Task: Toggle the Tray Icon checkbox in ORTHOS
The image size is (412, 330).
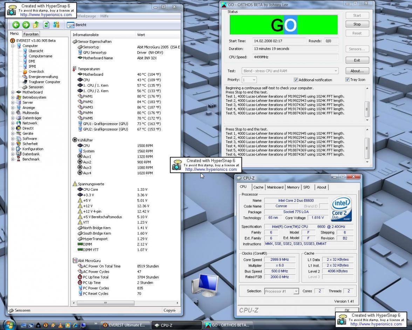Action: [x=348, y=79]
